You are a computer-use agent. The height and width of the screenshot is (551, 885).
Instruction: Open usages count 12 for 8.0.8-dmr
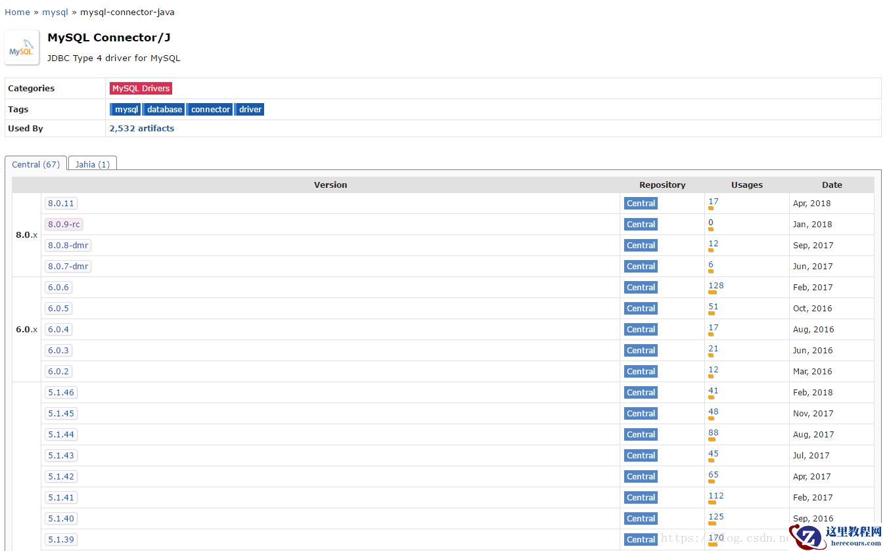(714, 244)
